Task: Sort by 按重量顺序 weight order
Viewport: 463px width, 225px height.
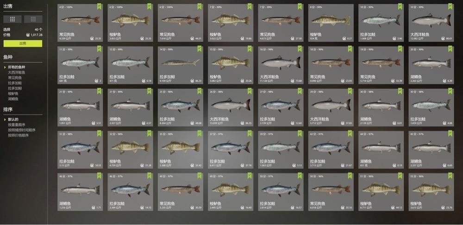Action: 17,125
